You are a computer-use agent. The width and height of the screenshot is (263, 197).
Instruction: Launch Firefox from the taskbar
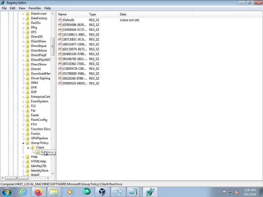tap(39, 192)
